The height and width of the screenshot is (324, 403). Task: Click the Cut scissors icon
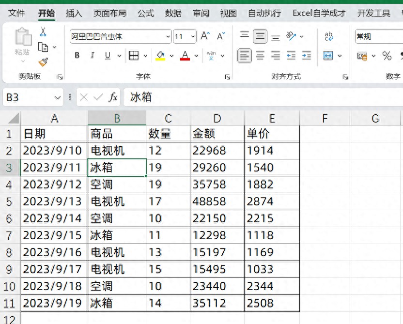point(43,32)
